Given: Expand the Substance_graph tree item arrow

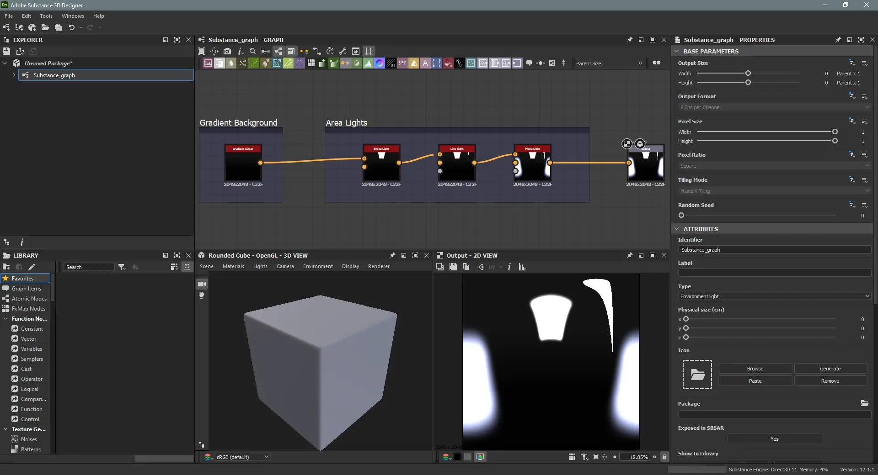Looking at the screenshot, I should [x=14, y=75].
